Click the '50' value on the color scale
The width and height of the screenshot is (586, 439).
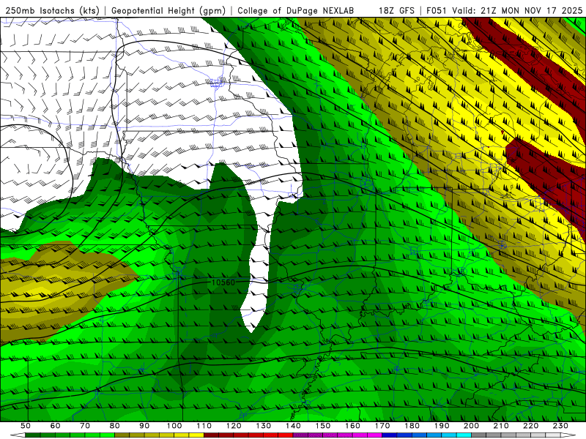26,426
